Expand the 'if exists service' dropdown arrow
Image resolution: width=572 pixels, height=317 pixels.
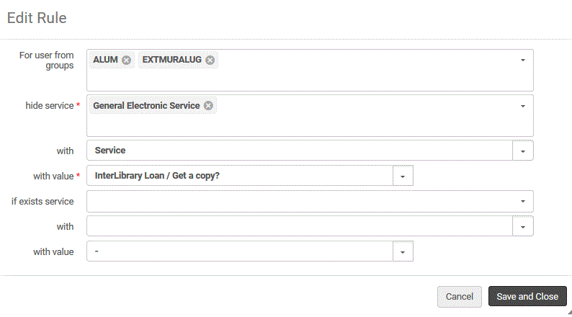click(x=523, y=201)
